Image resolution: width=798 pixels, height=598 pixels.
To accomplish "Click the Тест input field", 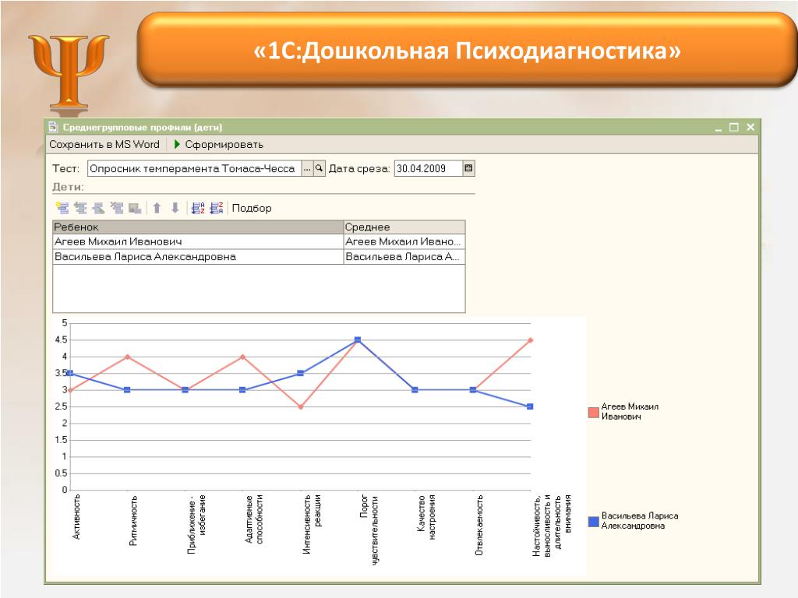I will [x=194, y=168].
